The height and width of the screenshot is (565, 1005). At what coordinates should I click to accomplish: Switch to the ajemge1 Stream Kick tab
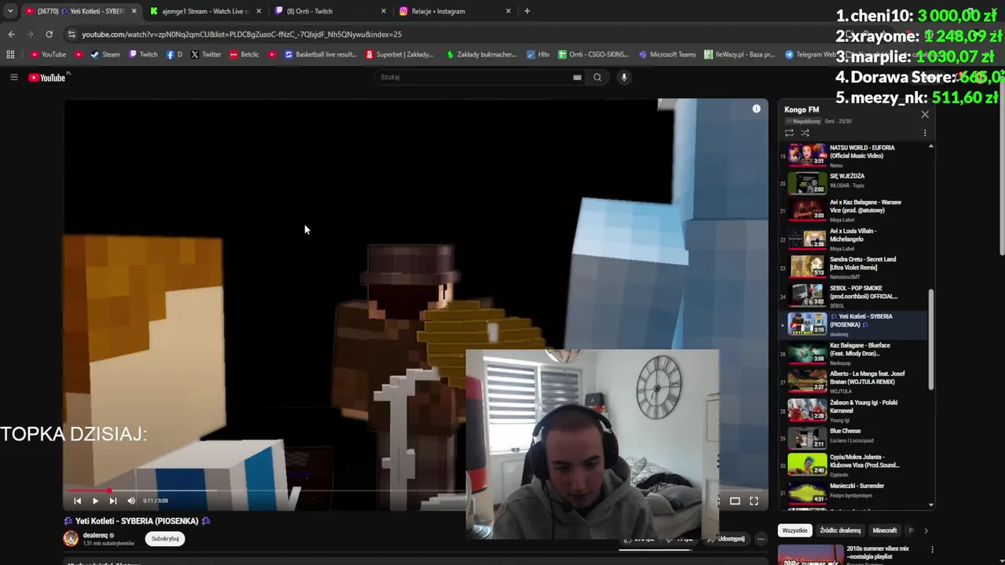coord(204,11)
